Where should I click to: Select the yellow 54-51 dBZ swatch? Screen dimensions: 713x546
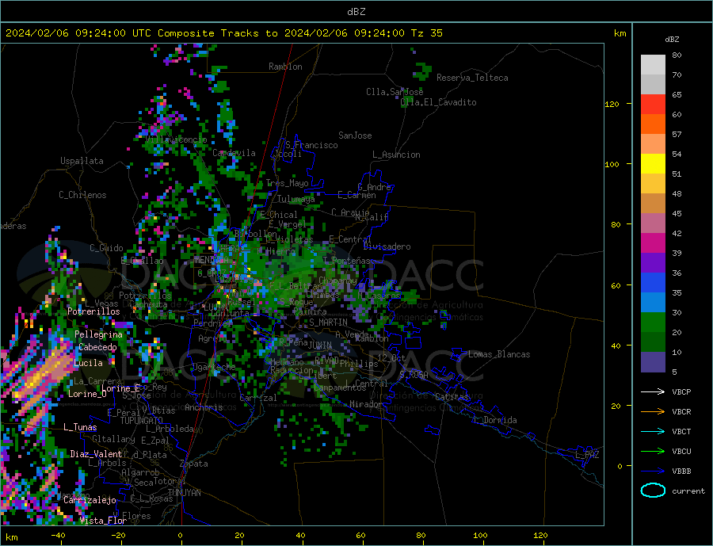(x=653, y=164)
